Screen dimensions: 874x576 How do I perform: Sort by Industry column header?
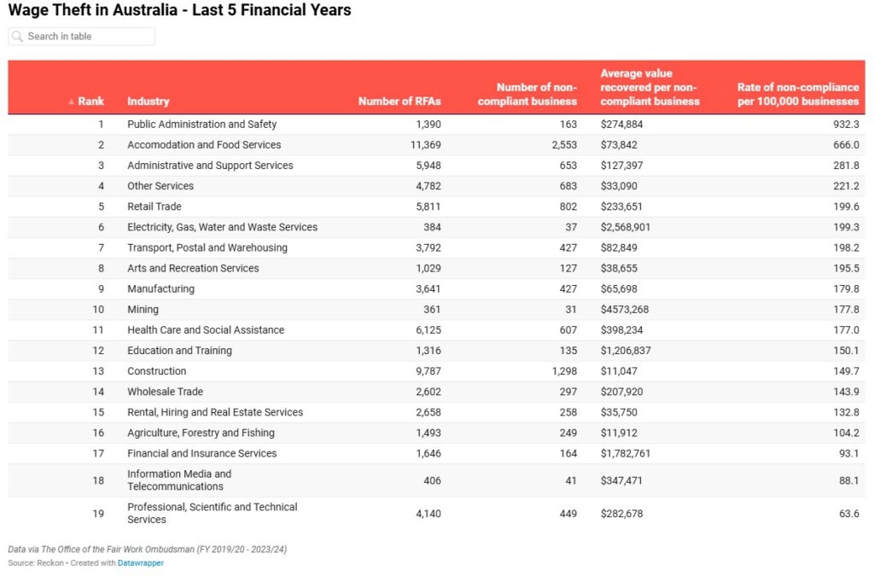coord(149,101)
